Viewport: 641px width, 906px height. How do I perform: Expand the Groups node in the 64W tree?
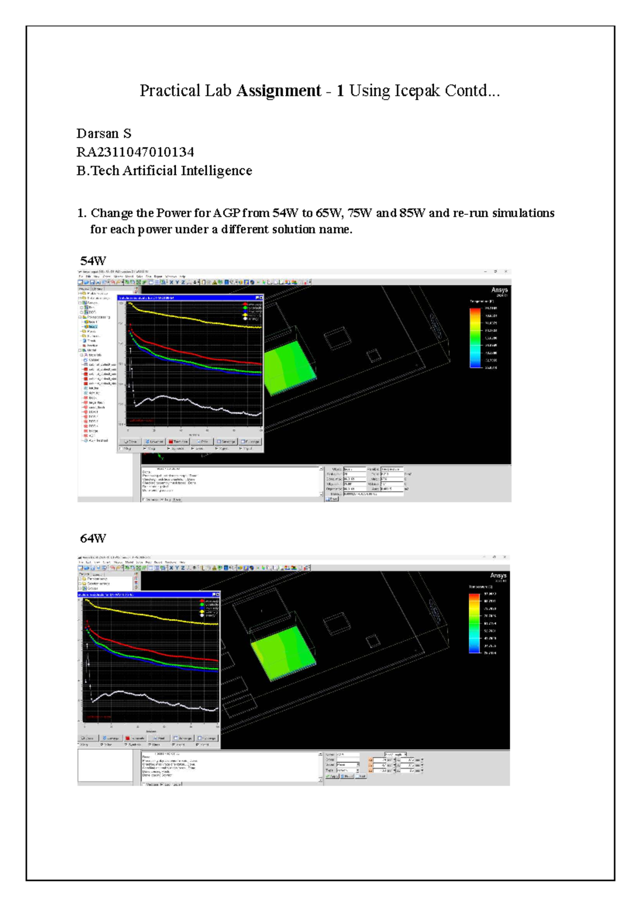[80, 588]
